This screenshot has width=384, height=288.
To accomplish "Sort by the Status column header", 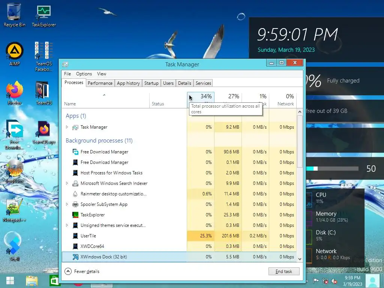I will (x=168, y=100).
